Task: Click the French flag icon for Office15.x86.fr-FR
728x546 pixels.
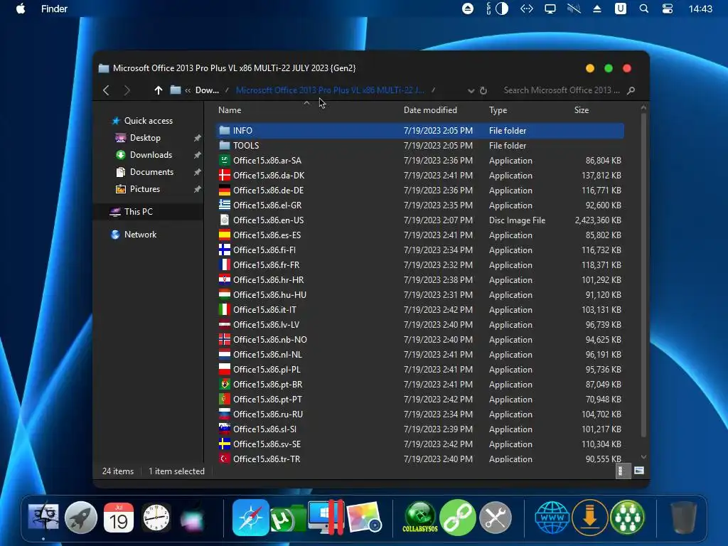Action: [x=225, y=264]
